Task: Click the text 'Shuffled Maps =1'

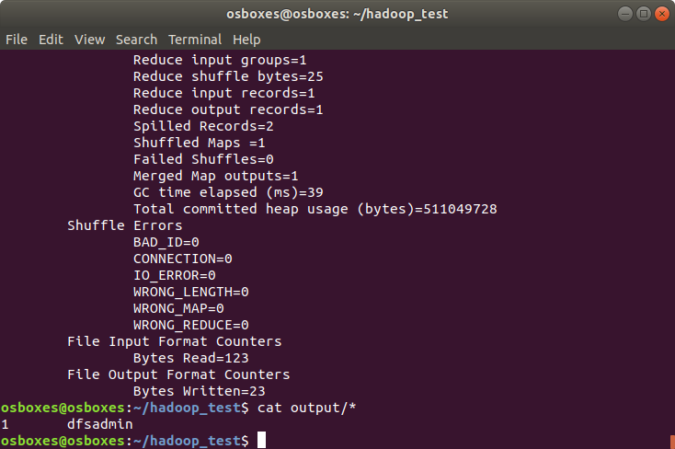Action: (x=200, y=143)
